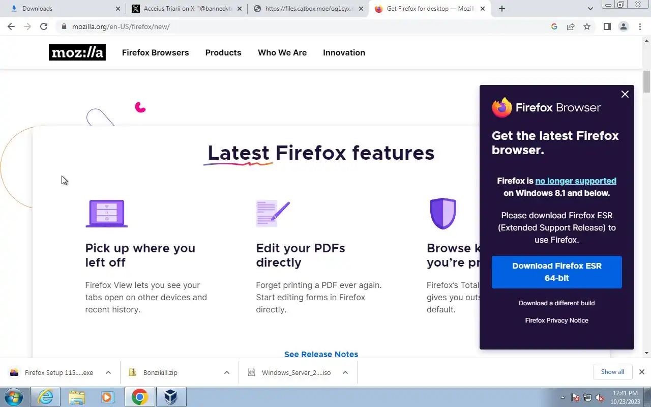Reload the current page
651x407 pixels.
pyautogui.click(x=44, y=26)
